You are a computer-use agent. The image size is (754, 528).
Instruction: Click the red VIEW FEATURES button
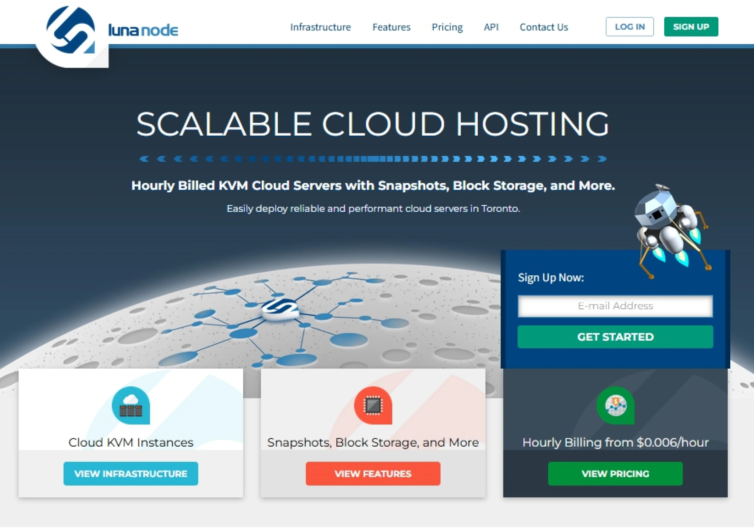click(373, 474)
